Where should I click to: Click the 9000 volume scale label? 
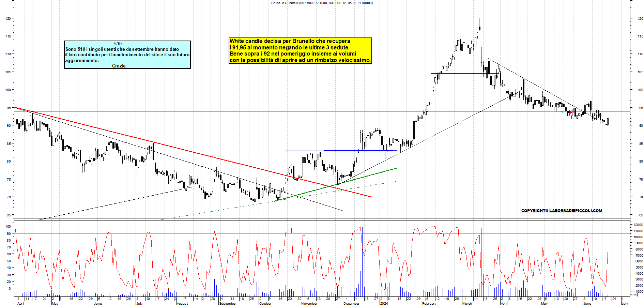[639, 243]
